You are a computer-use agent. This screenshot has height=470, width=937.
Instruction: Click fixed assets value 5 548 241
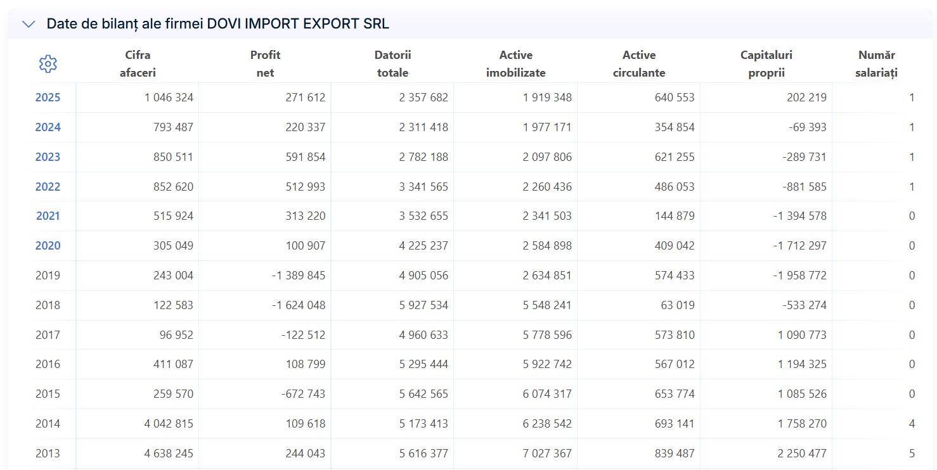[x=547, y=305]
